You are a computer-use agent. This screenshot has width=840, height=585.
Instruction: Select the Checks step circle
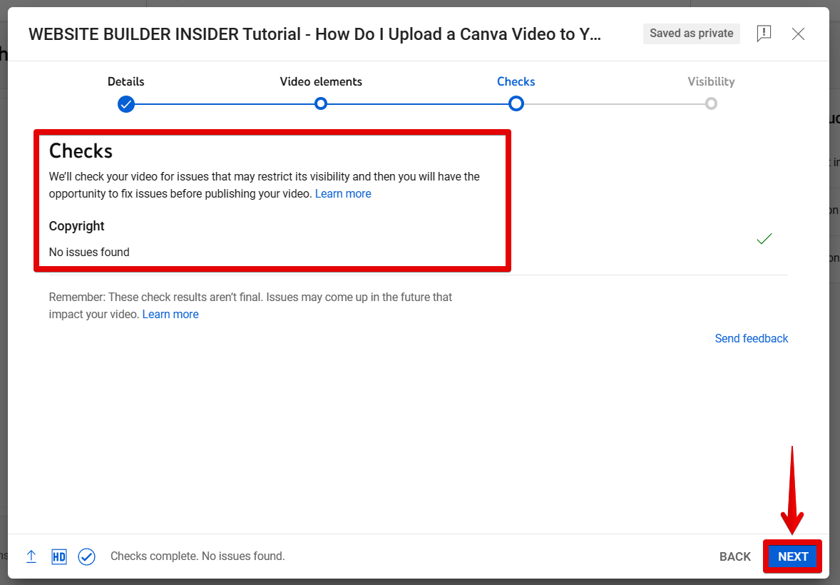pyautogui.click(x=516, y=104)
